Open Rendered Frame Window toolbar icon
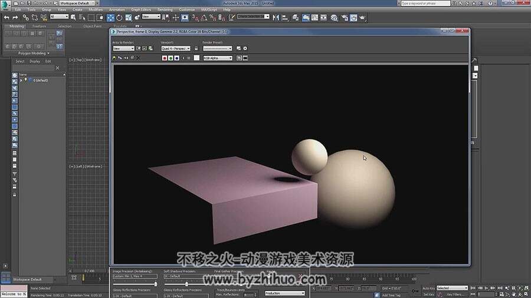The image size is (531, 298). click(353, 18)
